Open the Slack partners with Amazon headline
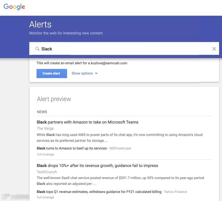 pos(88,122)
